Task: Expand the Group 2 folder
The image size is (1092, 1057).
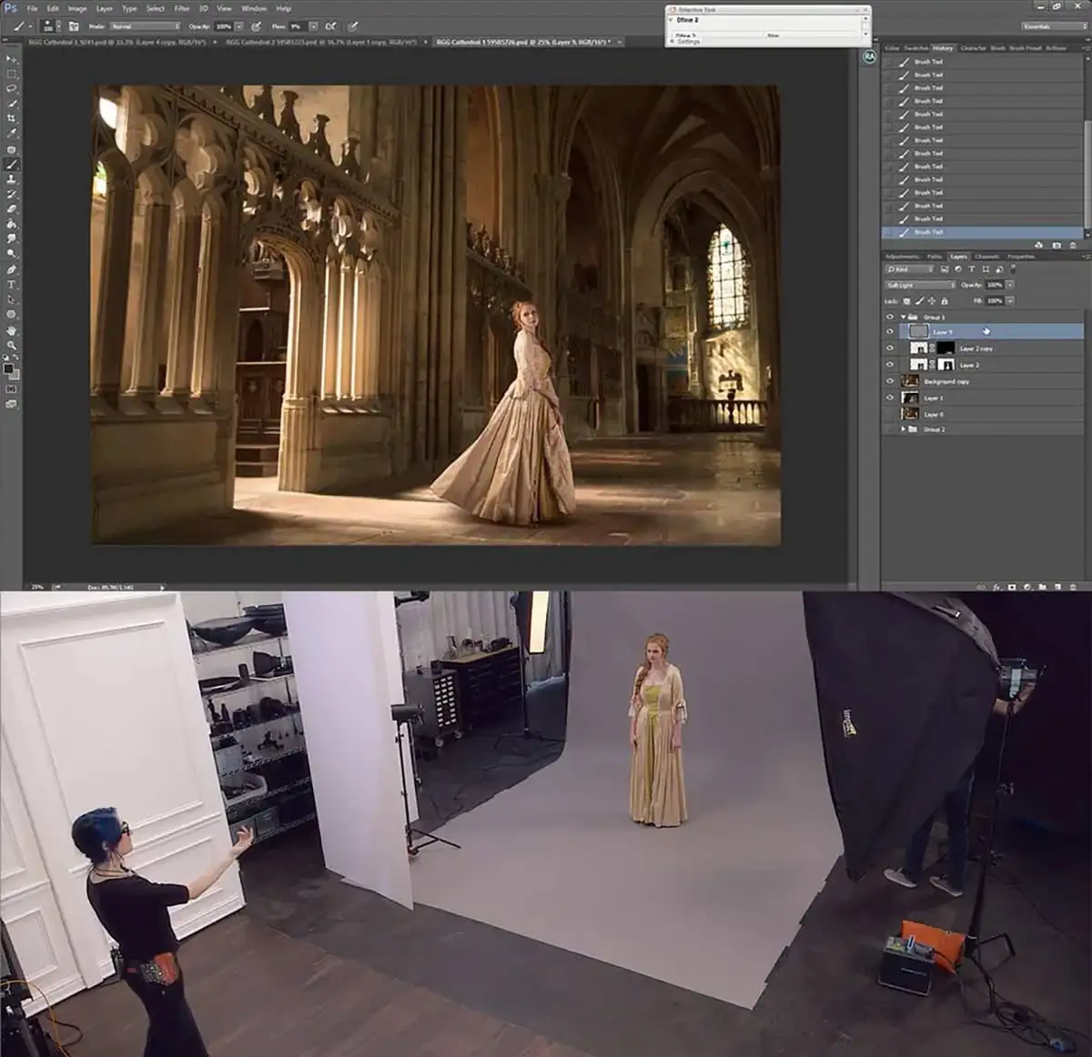Action: pyautogui.click(x=903, y=429)
